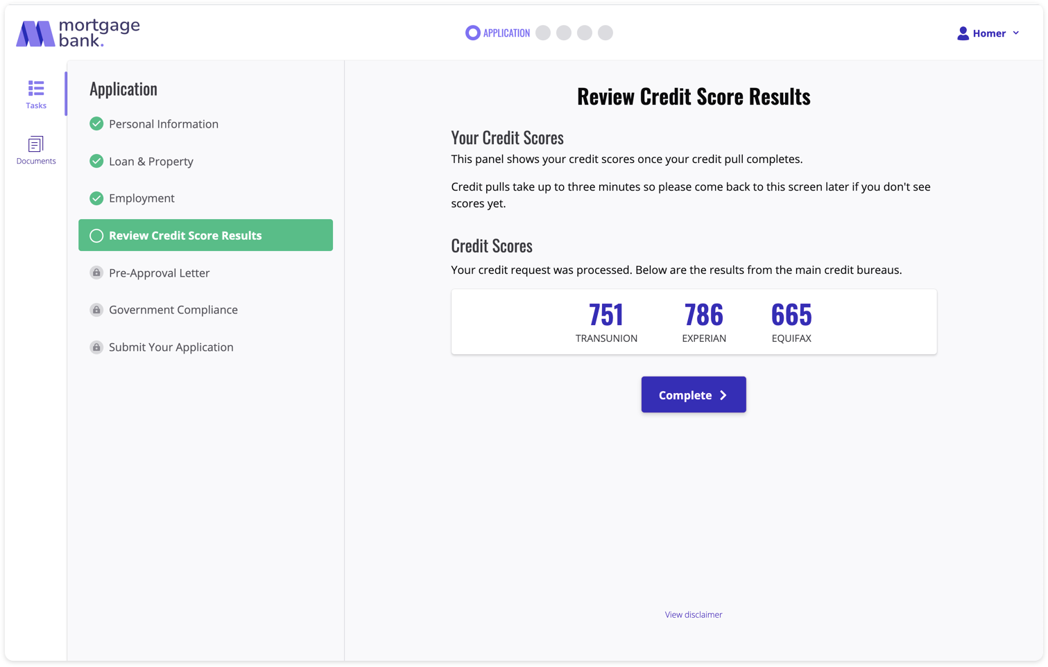Select the fourth progress step dot
This screenshot has height=667, width=1048.
(x=585, y=33)
